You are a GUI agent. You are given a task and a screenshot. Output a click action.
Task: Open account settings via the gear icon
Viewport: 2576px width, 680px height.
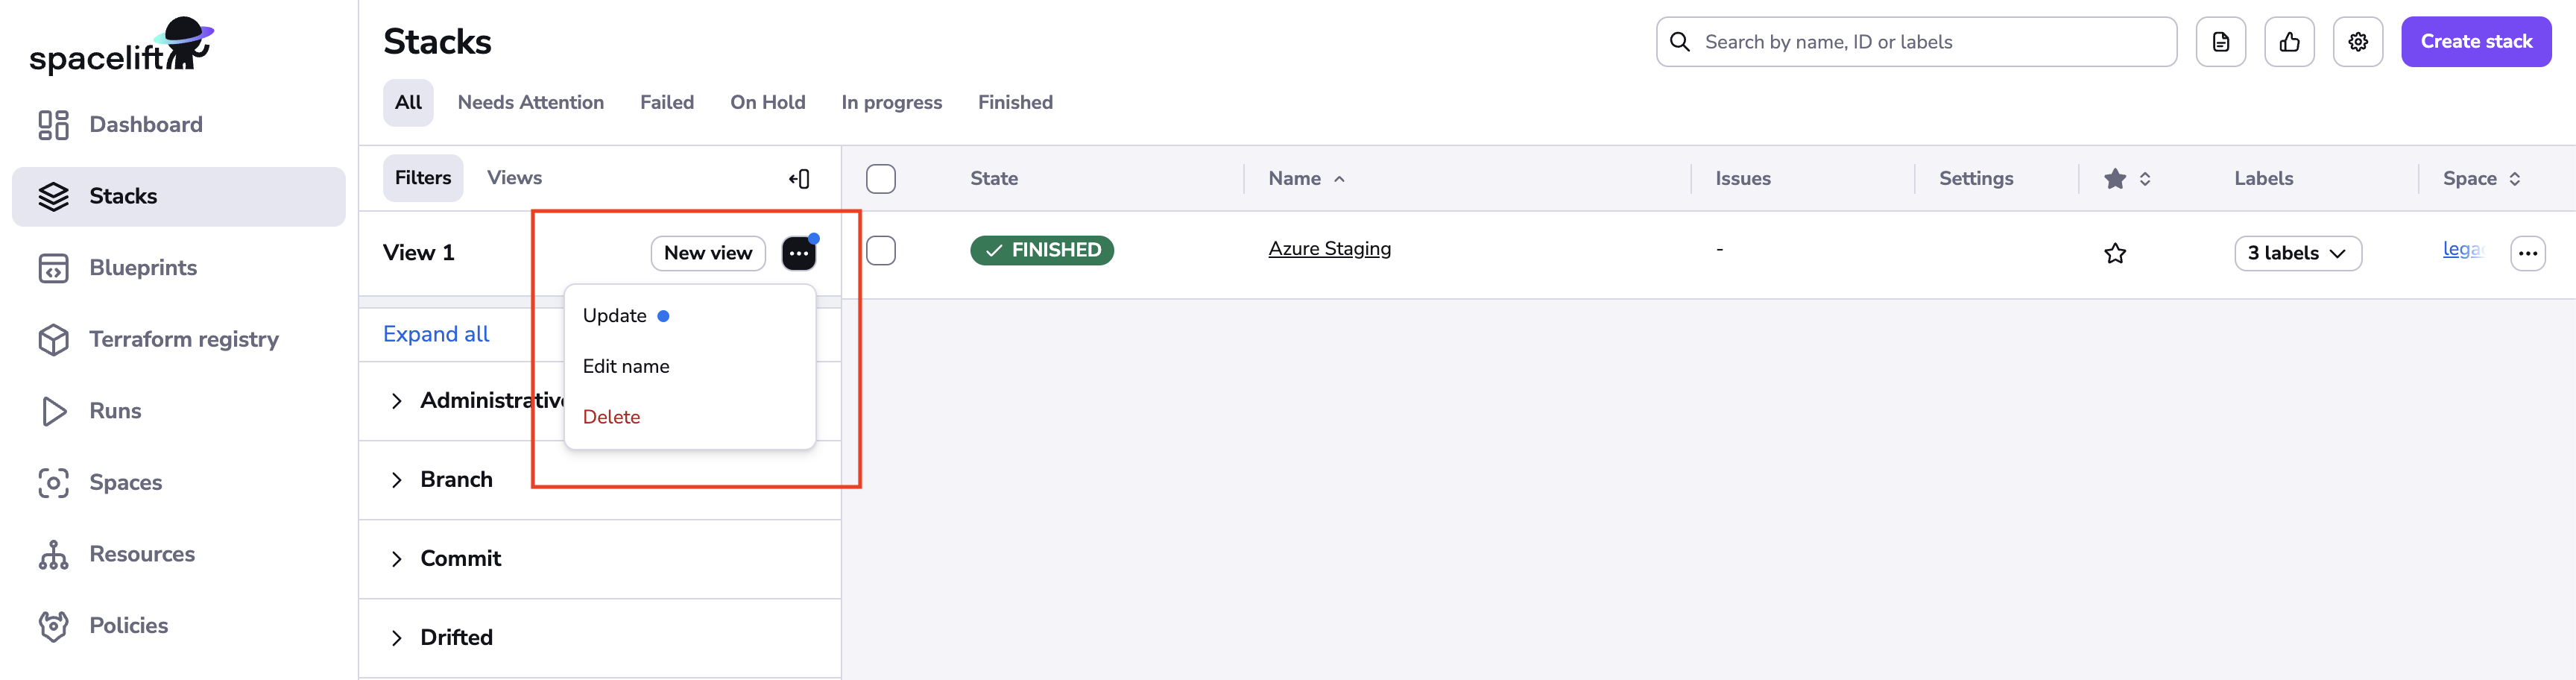coord(2358,41)
